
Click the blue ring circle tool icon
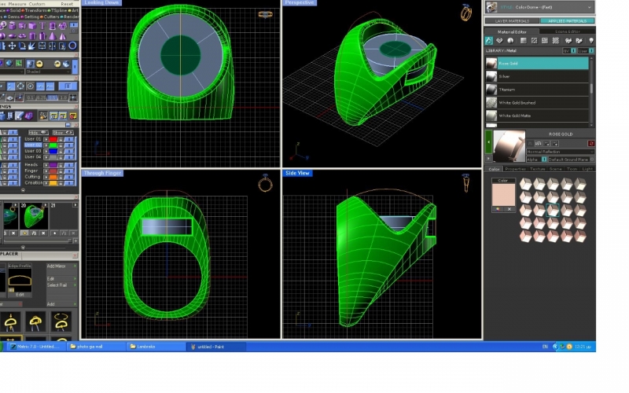point(72,46)
